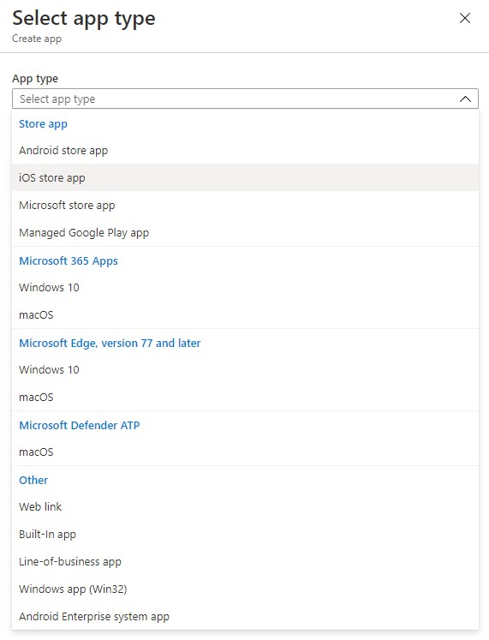This screenshot has width=489, height=640.
Task: Click the Microsoft Defender ATP group header
Action: click(x=80, y=425)
